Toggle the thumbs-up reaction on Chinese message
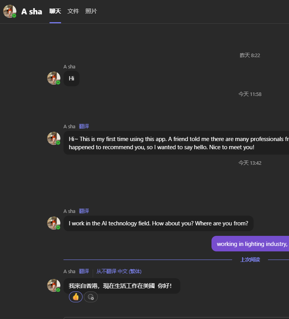 (x=76, y=297)
